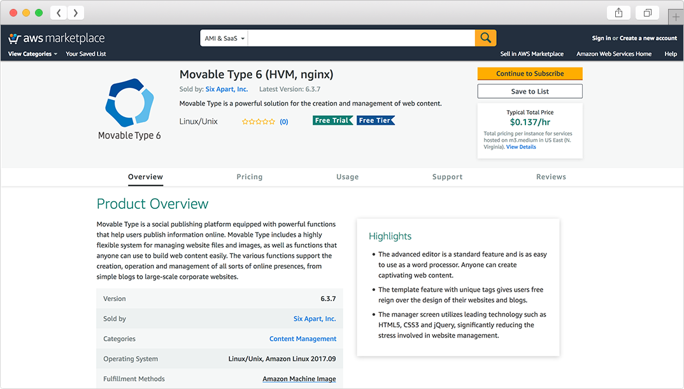The image size is (684, 389).
Task: Switch to the Reviews tab
Action: pos(551,176)
